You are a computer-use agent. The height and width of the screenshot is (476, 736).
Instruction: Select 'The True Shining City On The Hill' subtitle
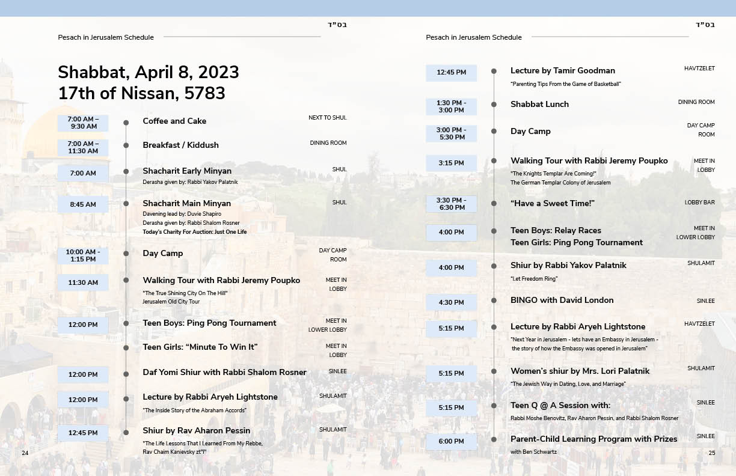185,293
